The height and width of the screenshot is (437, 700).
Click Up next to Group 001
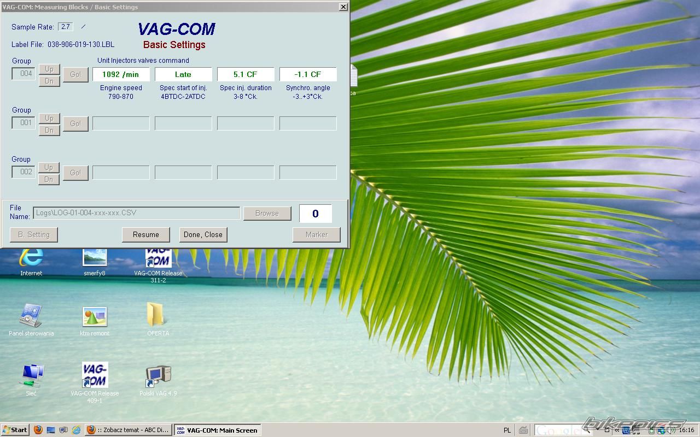[x=49, y=118]
